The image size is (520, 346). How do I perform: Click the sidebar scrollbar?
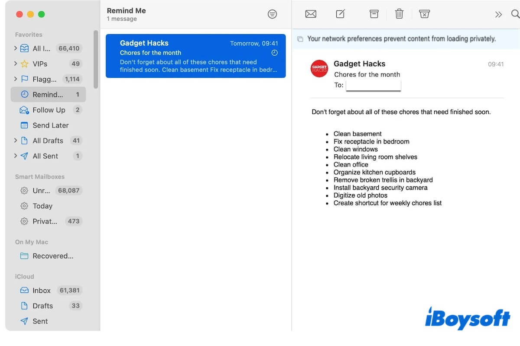point(96,59)
